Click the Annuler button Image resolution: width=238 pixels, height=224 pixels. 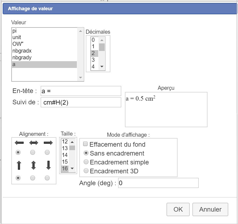click(210, 209)
